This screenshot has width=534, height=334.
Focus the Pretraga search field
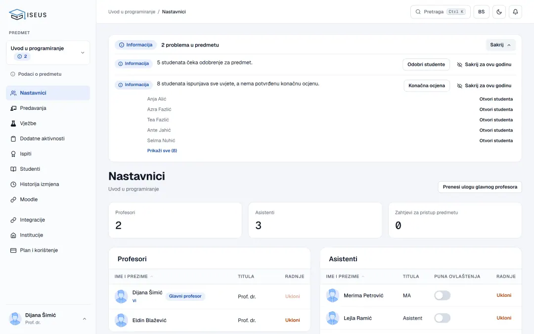pos(441,12)
